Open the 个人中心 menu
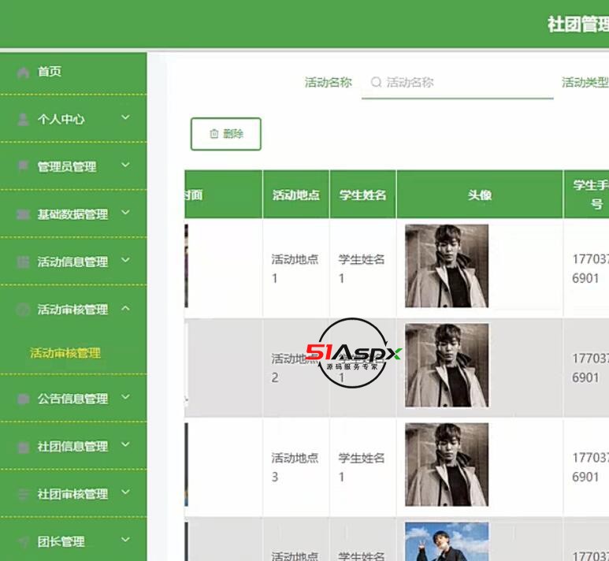Viewport: 609px width, 561px height. (x=73, y=119)
